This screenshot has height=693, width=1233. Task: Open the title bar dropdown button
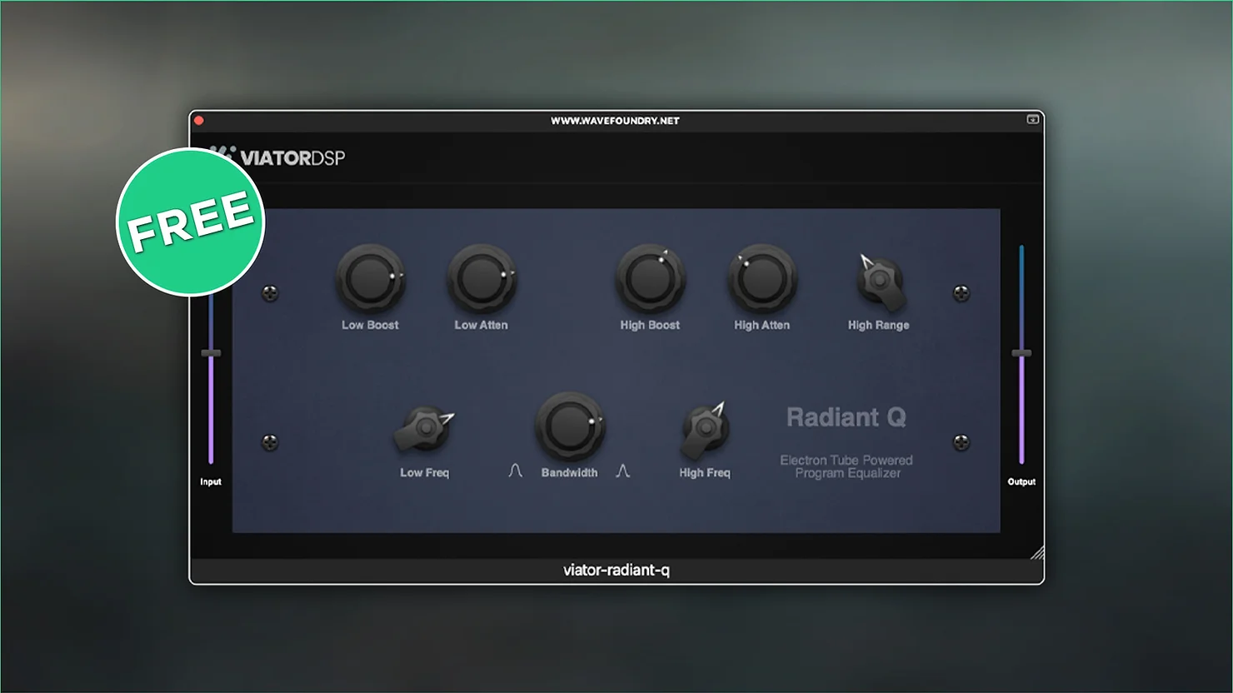click(1032, 120)
